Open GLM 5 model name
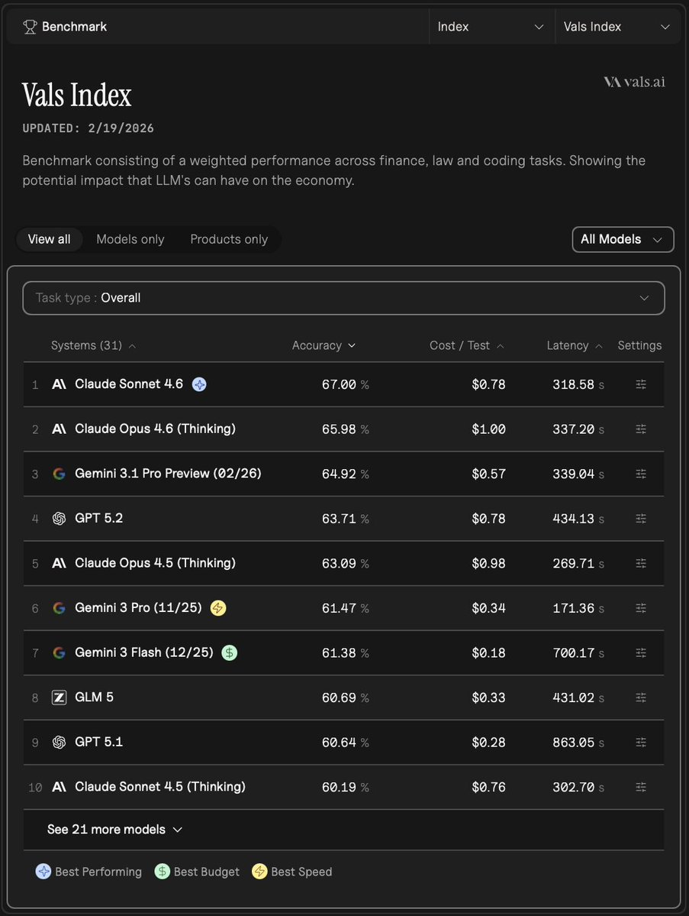The height and width of the screenshot is (916, 689). click(94, 697)
